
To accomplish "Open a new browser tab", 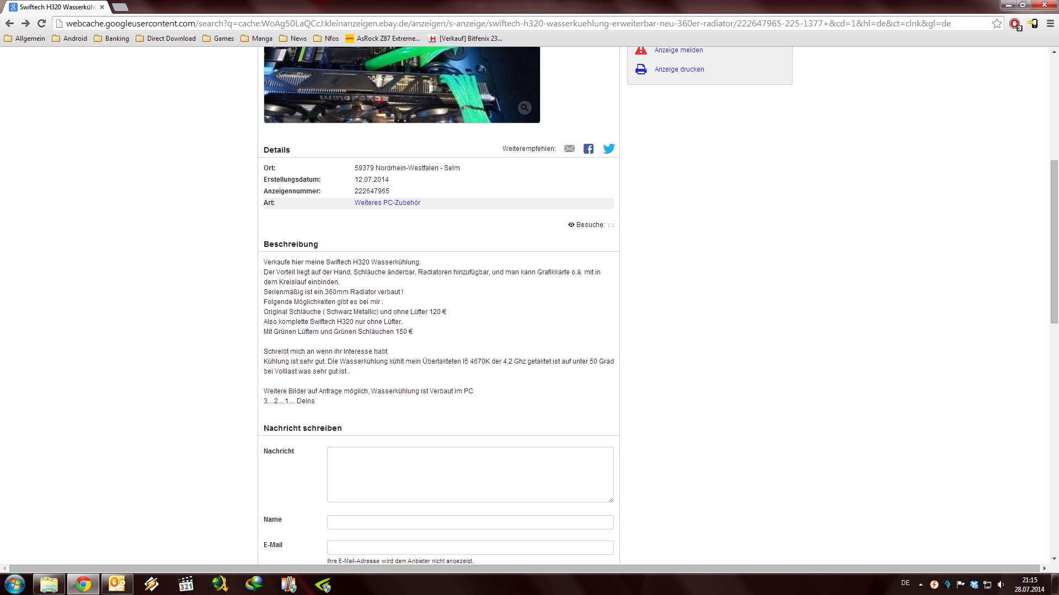I will pos(120,7).
